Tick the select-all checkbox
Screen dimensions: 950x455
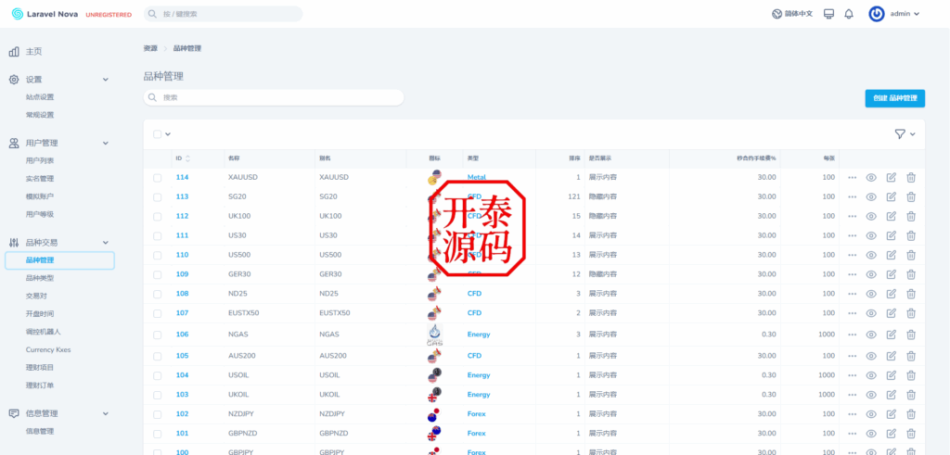(x=158, y=134)
